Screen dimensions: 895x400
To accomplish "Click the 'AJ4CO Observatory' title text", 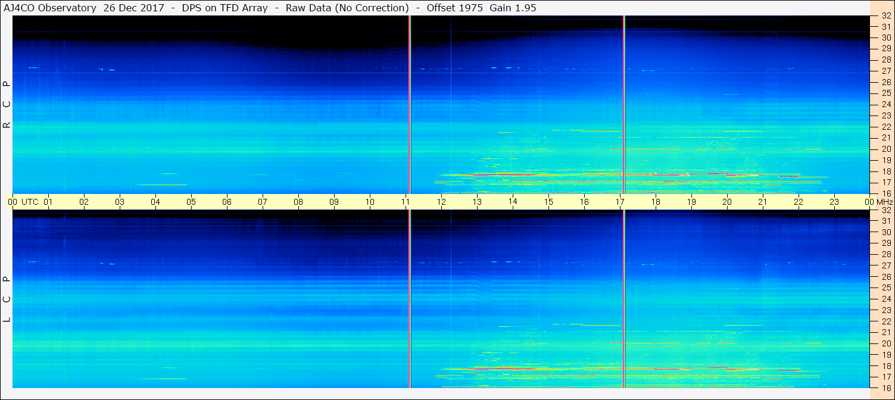I will click(49, 8).
